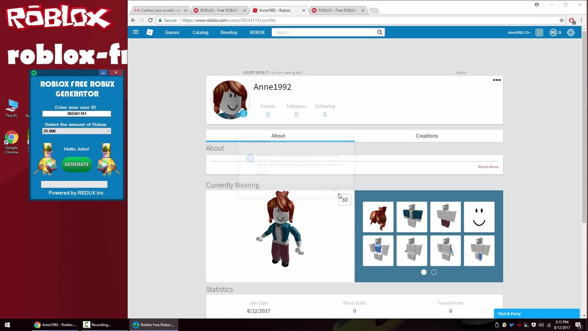The width and height of the screenshot is (588, 331).
Task: Click the Anne1992 account name in header
Action: pyautogui.click(x=519, y=33)
